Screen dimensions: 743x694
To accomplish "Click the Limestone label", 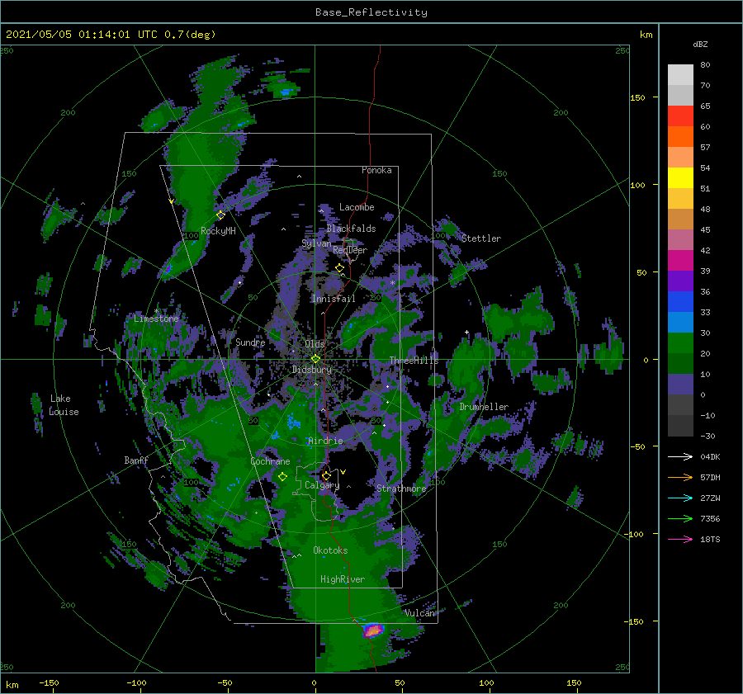I will point(156,319).
